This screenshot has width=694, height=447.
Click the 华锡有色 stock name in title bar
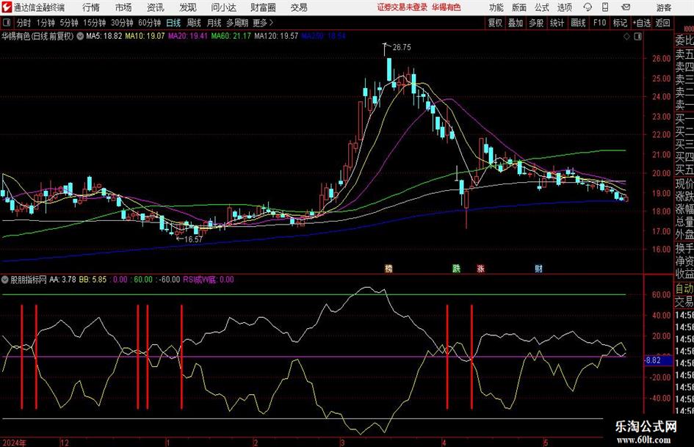447,7
